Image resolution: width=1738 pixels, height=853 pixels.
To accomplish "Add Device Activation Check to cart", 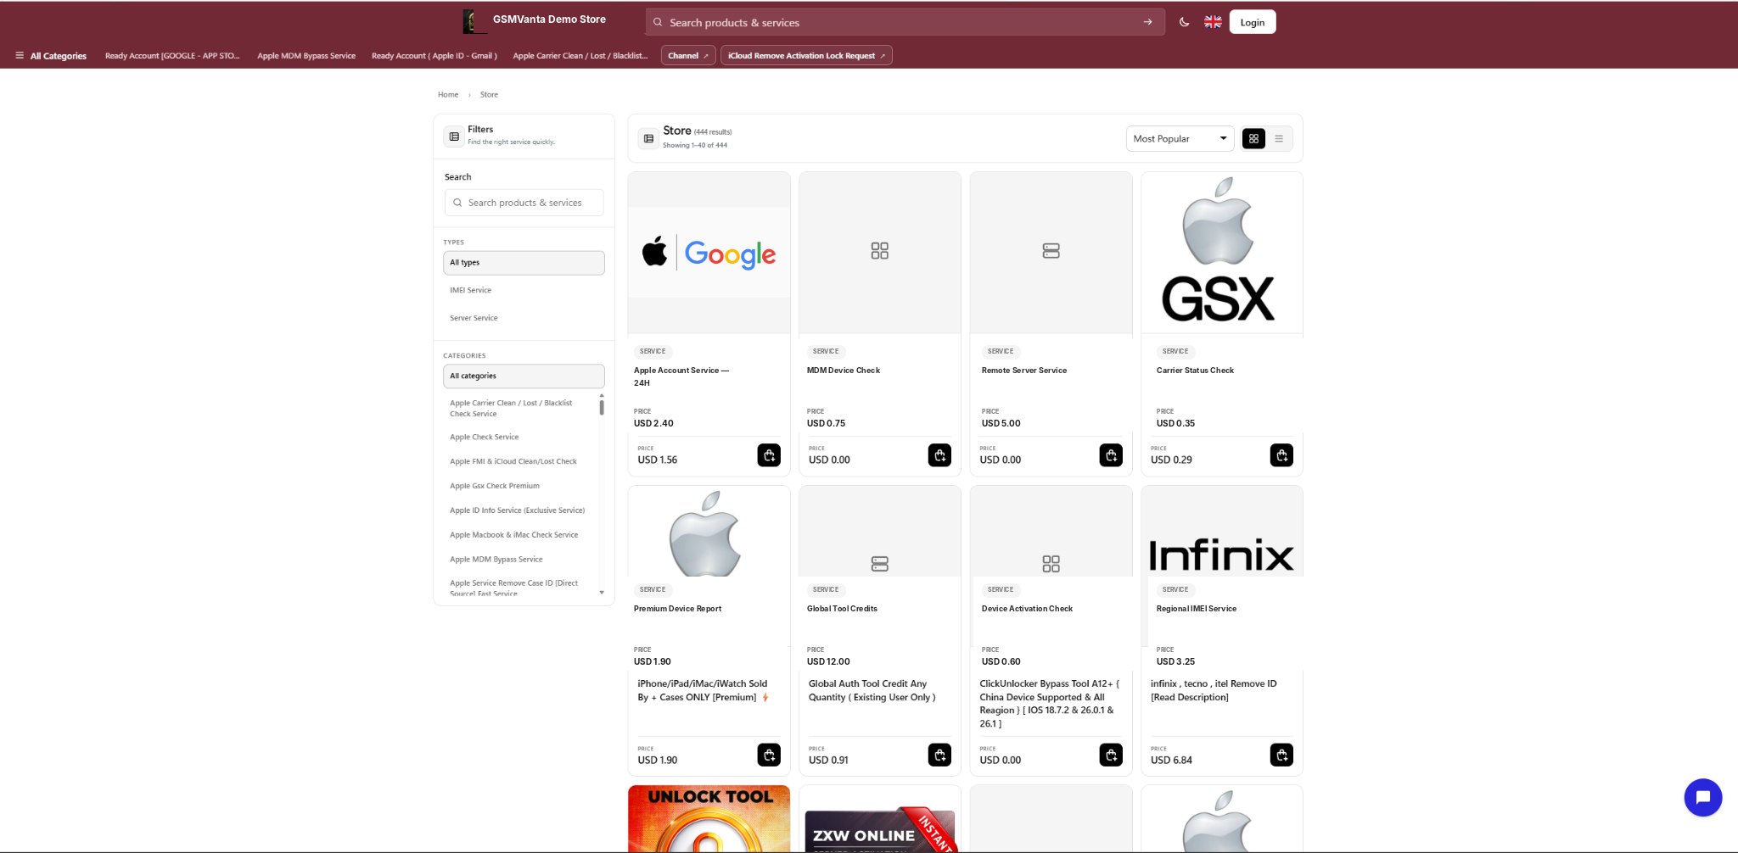I will (1111, 755).
